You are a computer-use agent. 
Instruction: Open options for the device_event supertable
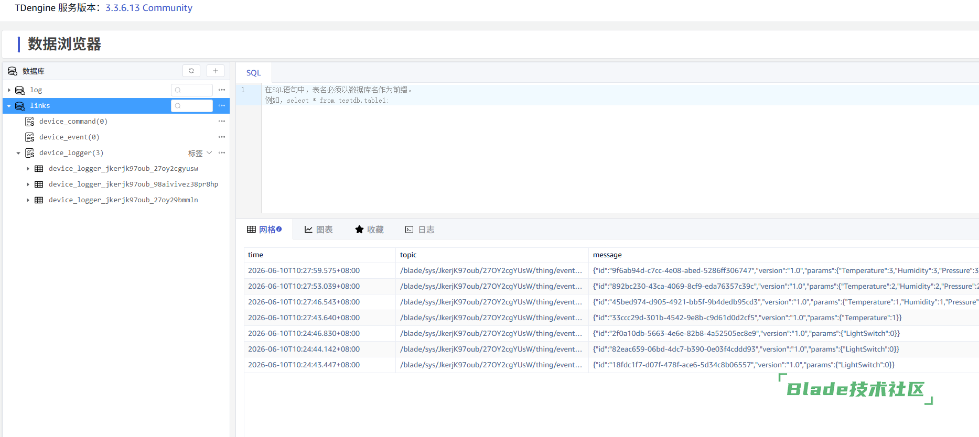[222, 137]
